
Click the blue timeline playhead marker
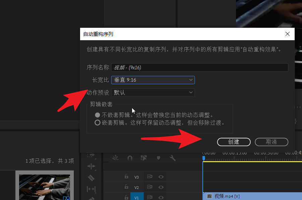(x=203, y=158)
